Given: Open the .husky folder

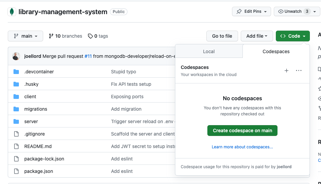Looking at the screenshot, I should pos(31,84).
